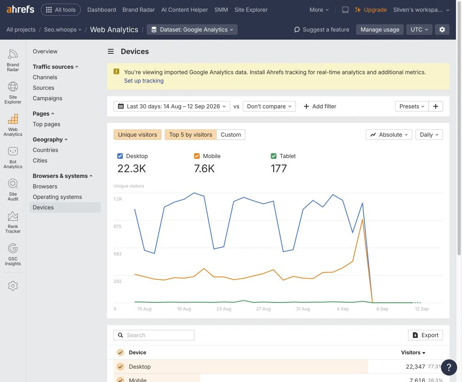The height and width of the screenshot is (382, 462).
Task: Open the UTC timezone dropdown
Action: (x=419, y=30)
